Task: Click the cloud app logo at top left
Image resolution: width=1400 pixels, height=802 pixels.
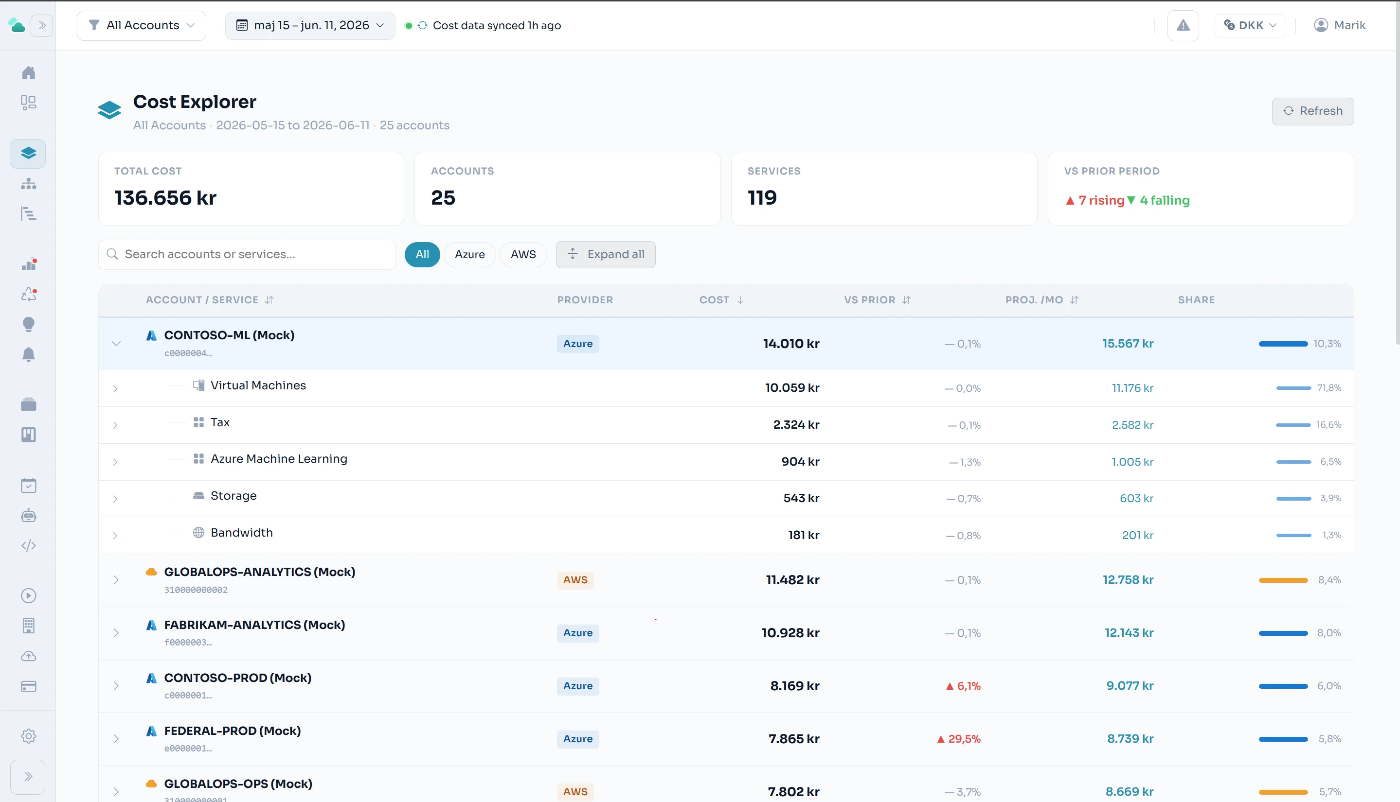Action: click(17, 25)
